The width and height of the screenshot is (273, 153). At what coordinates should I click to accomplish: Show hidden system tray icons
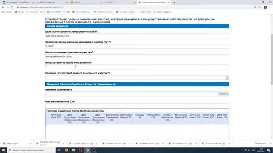pyautogui.click(x=242, y=150)
